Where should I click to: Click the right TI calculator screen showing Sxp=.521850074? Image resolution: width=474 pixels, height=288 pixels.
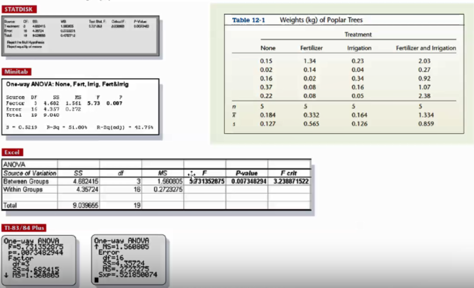129,260
